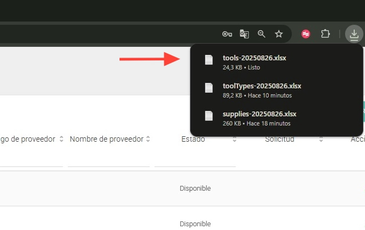The height and width of the screenshot is (230, 365).
Task: Click the password manager key icon
Action: coord(227,34)
